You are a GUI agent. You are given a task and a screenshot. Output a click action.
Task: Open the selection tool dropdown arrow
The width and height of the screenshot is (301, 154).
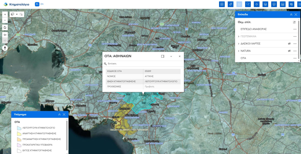coord(17,14)
